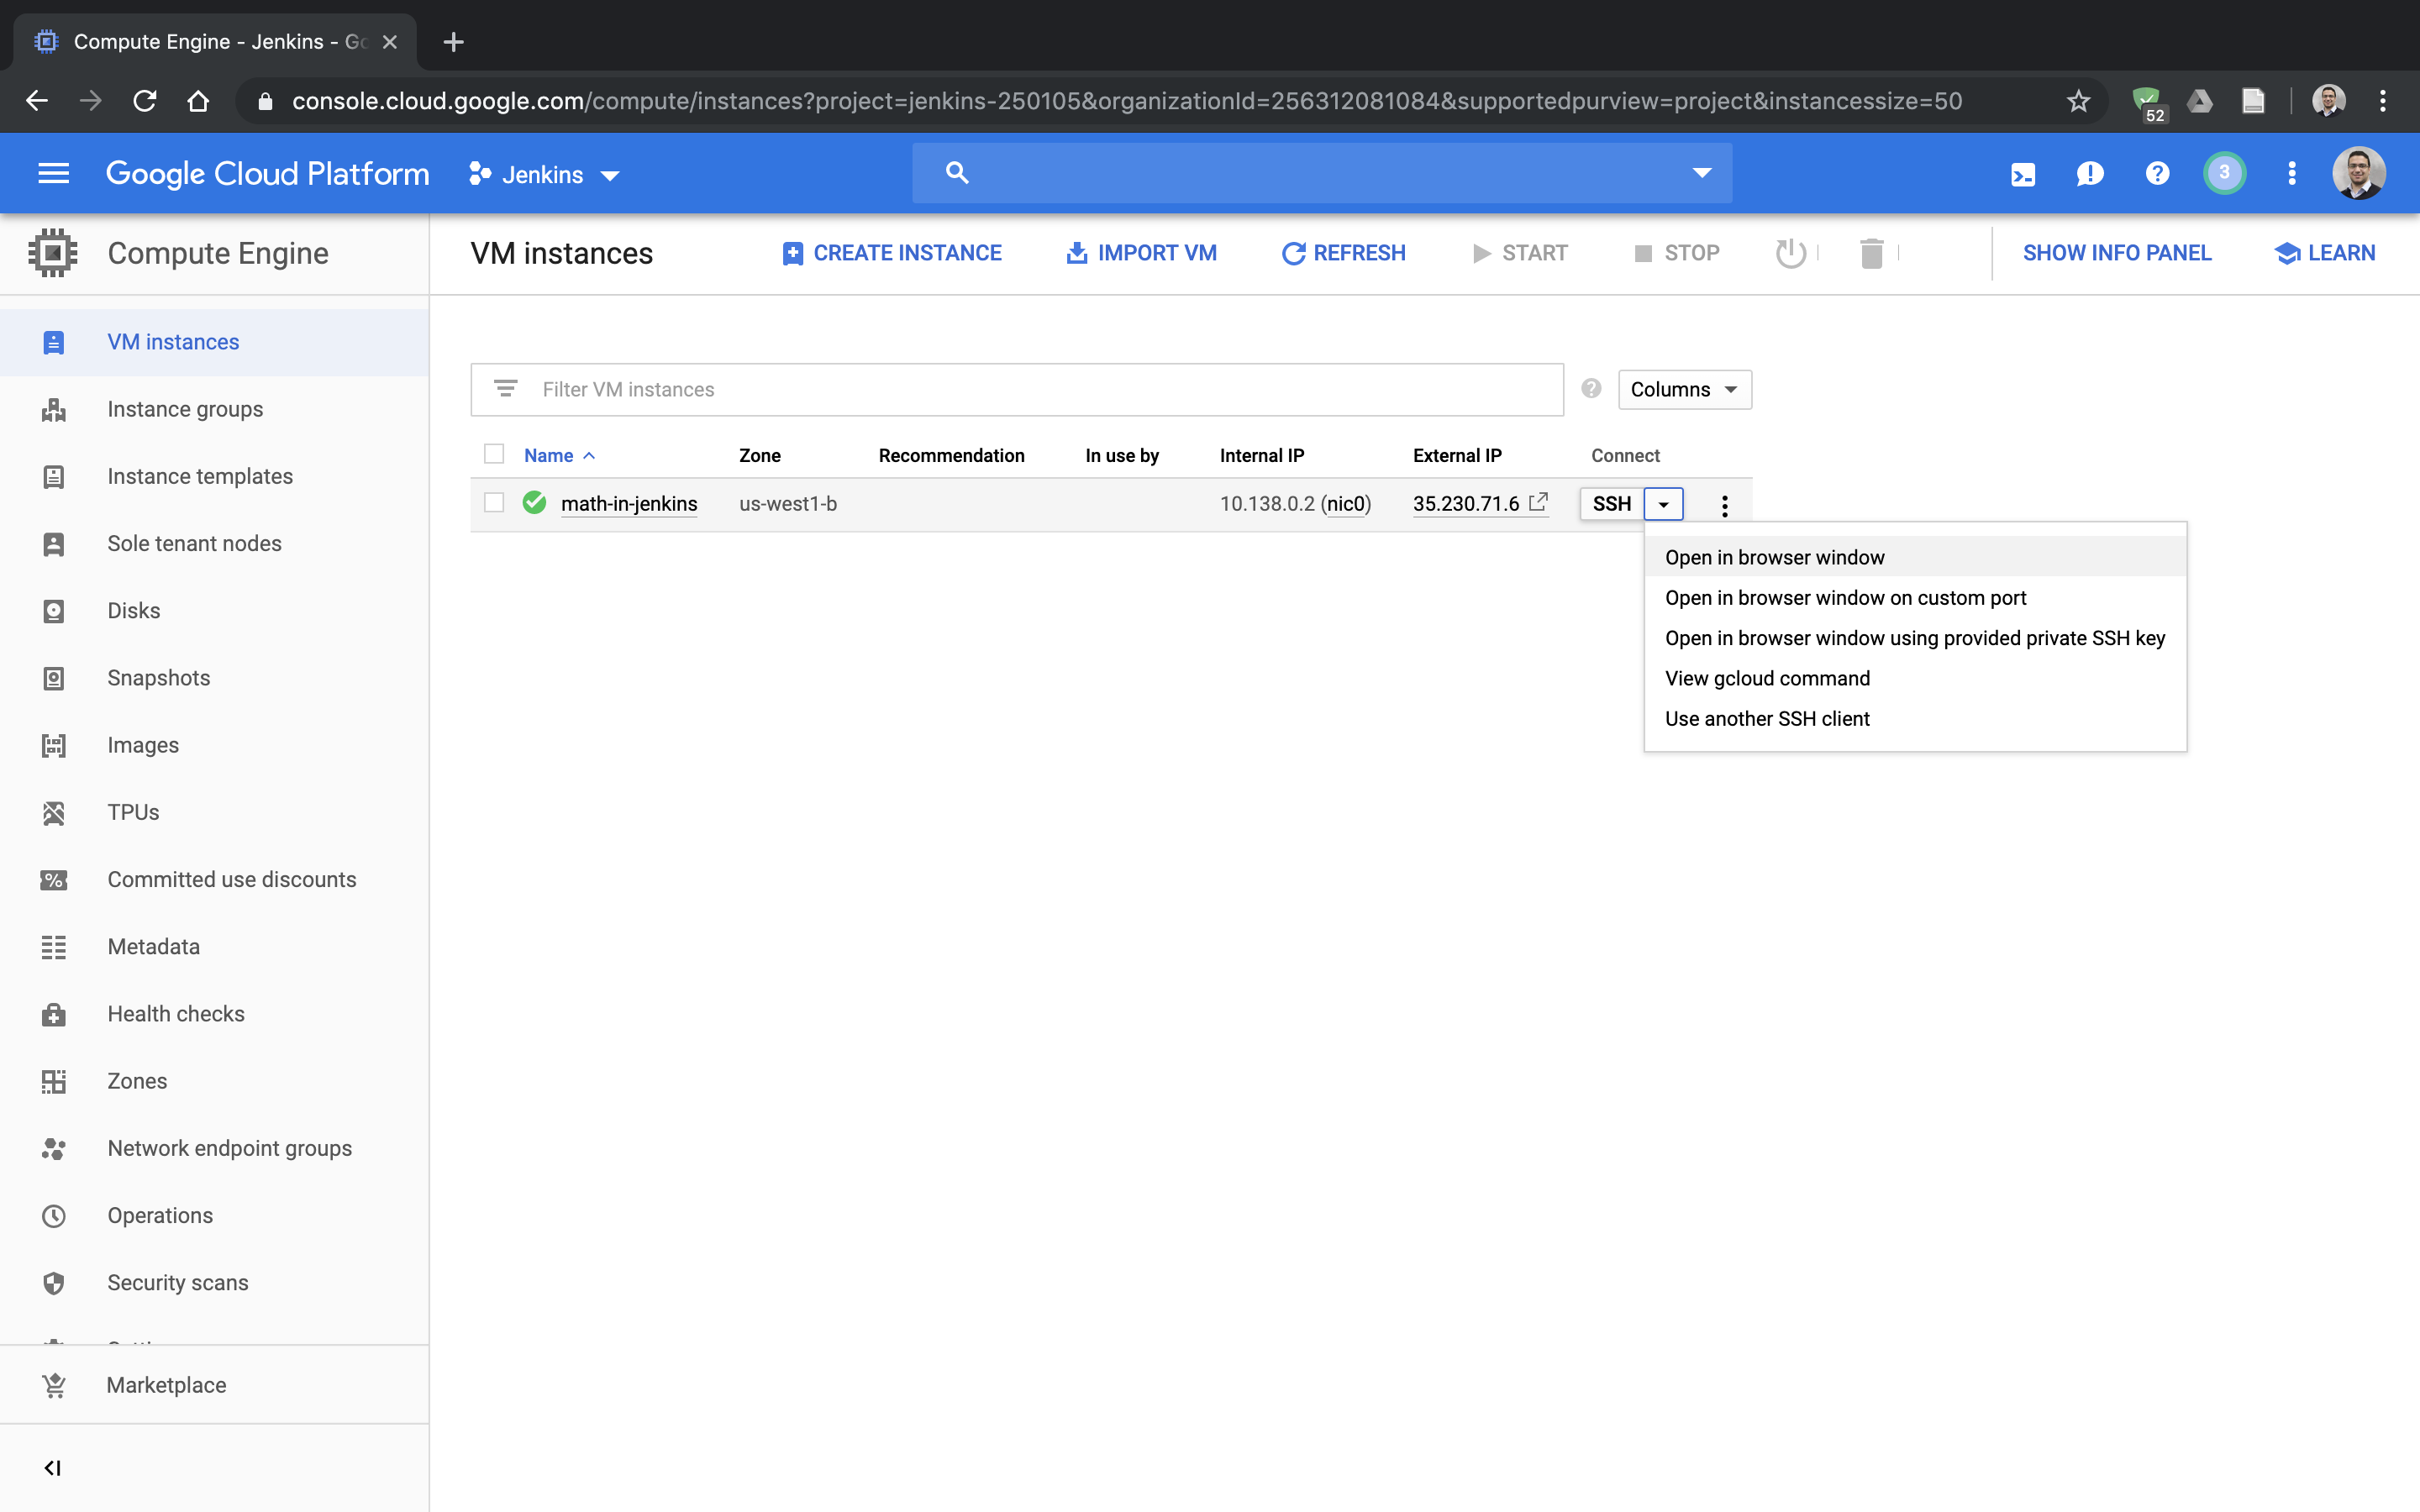Screen dimensions: 2420x1512
Task: Open the main hamburger navigation menu
Action: click(x=53, y=174)
